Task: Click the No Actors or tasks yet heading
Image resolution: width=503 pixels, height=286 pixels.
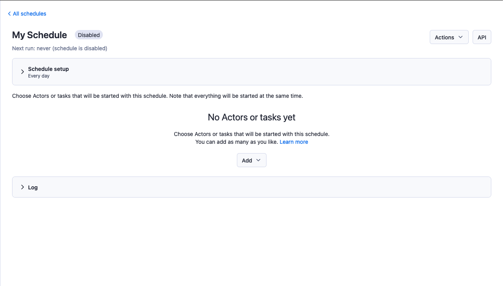Action: pos(251,117)
